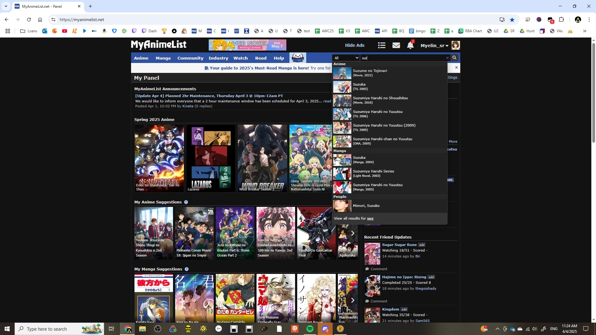The height and width of the screenshot is (335, 596).
Task: Bookmark this page with the star icon
Action: tap(512, 20)
